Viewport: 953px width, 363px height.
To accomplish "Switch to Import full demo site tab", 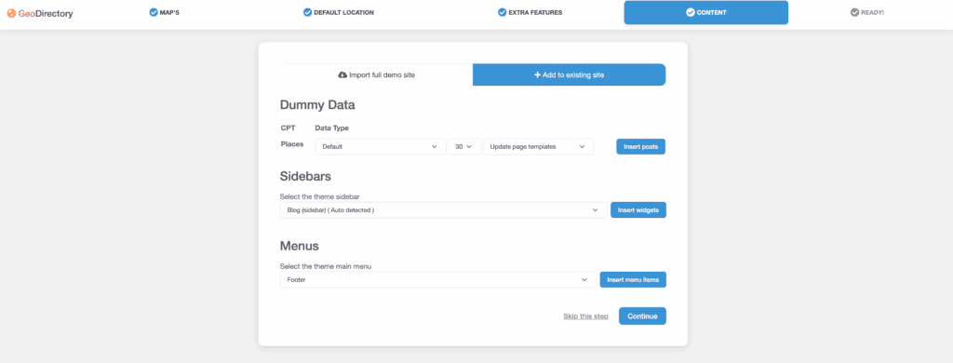I will [376, 74].
